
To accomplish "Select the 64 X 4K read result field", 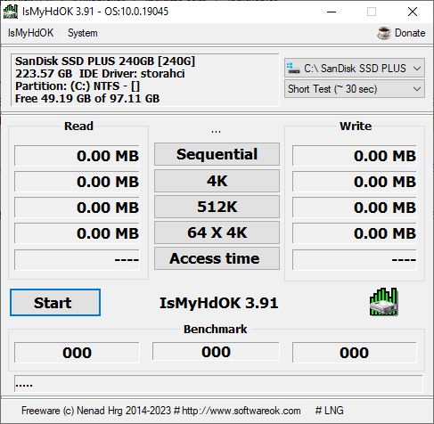I will click(77, 233).
